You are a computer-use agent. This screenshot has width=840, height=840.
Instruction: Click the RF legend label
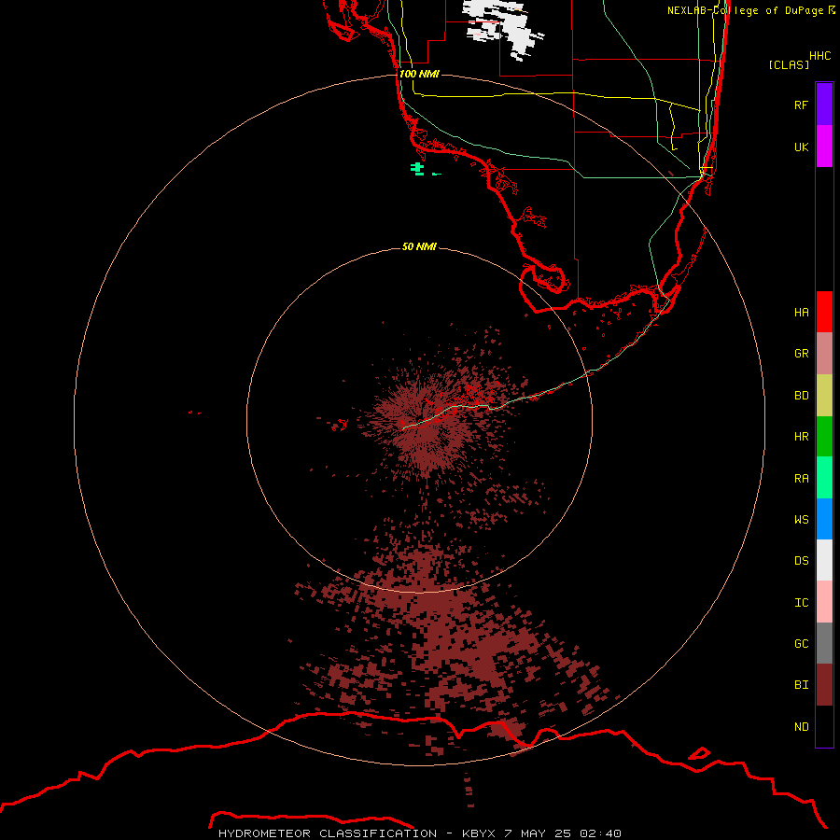[x=801, y=105]
